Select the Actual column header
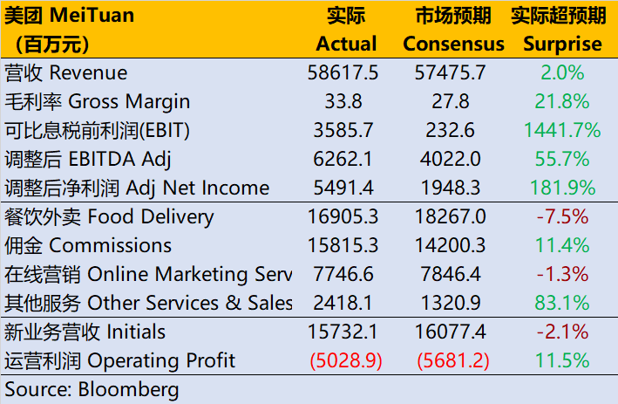The height and width of the screenshot is (404, 618). tap(346, 30)
